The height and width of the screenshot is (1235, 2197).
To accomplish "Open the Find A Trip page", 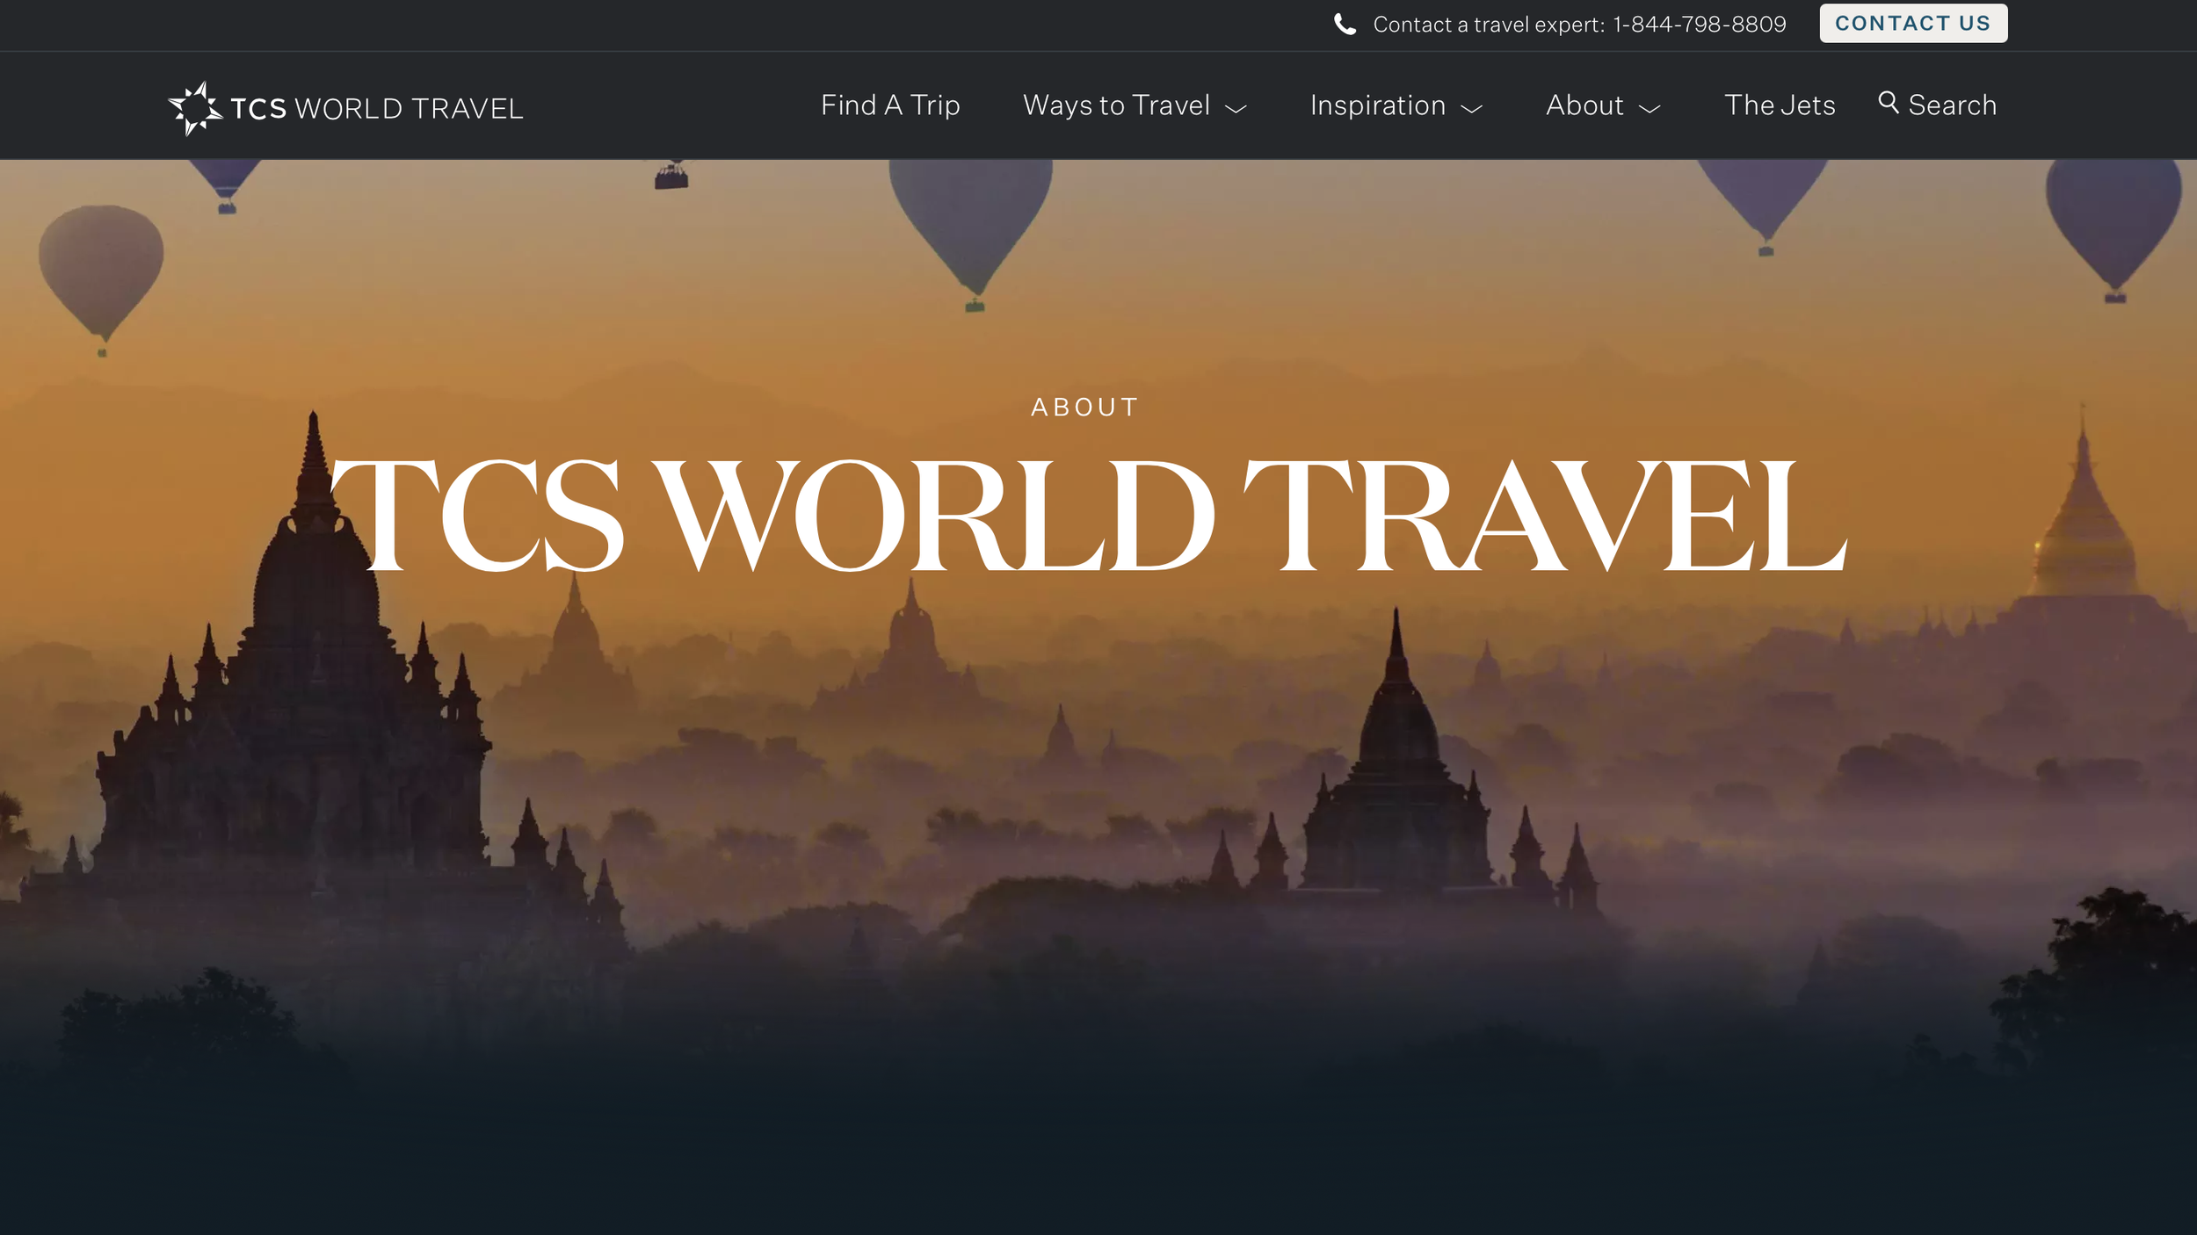I will [x=890, y=105].
